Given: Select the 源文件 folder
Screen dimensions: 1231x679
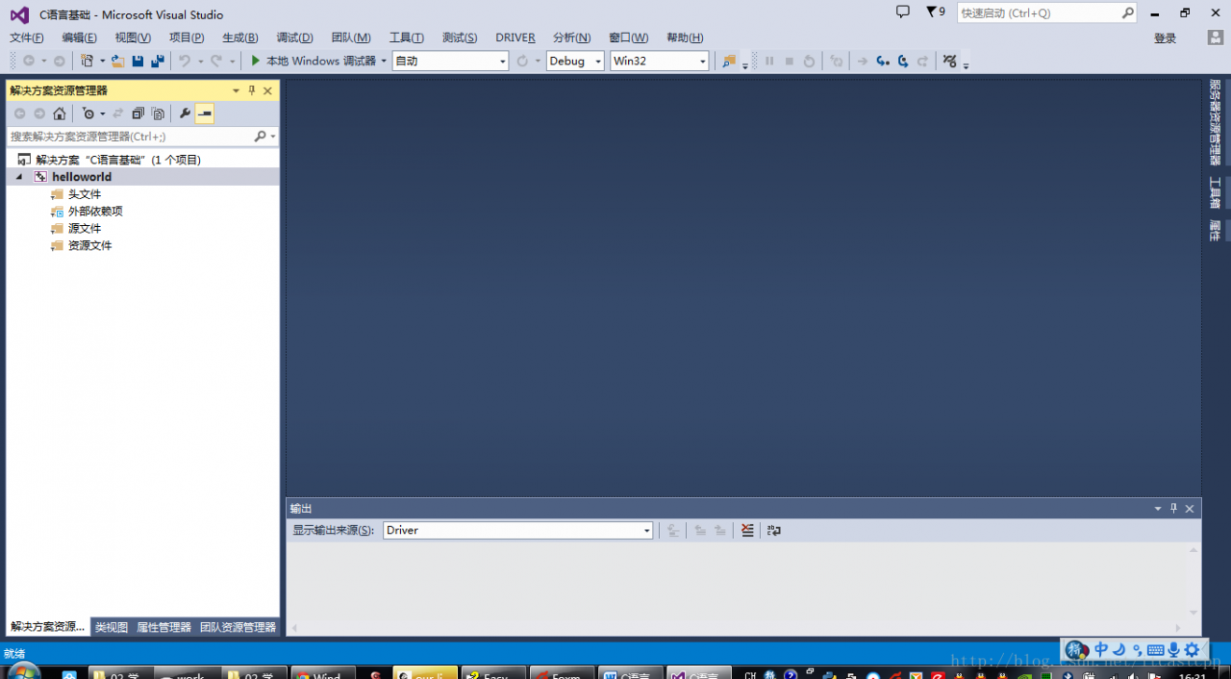Looking at the screenshot, I should [85, 229].
